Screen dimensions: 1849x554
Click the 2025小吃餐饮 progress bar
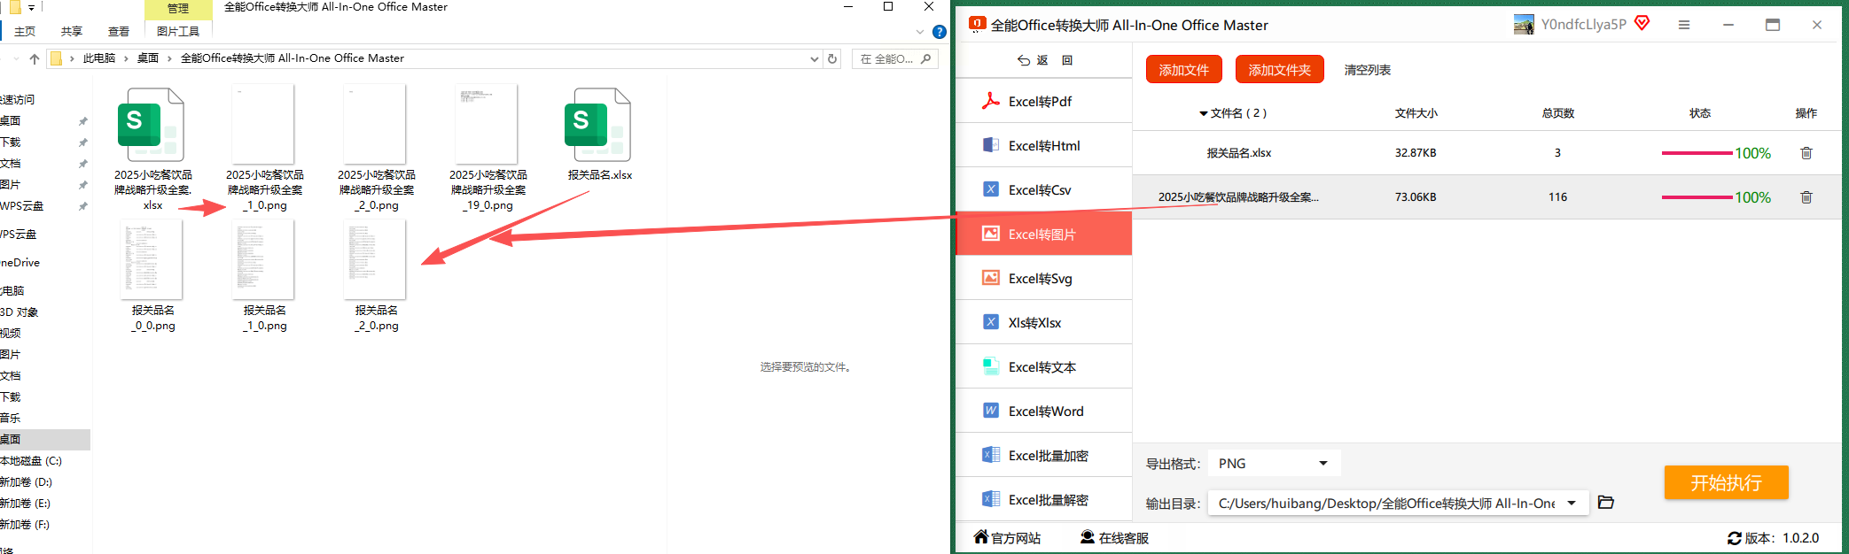coord(1697,197)
